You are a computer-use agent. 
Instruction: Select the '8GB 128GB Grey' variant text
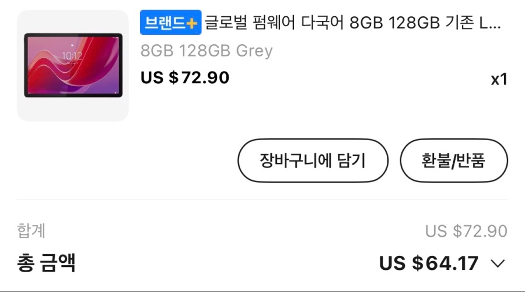point(206,51)
